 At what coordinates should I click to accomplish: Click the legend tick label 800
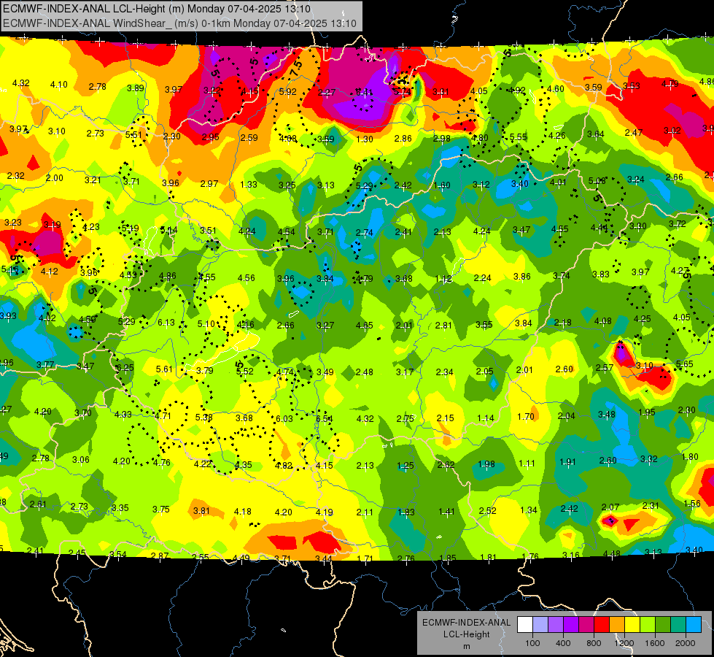[x=594, y=643]
